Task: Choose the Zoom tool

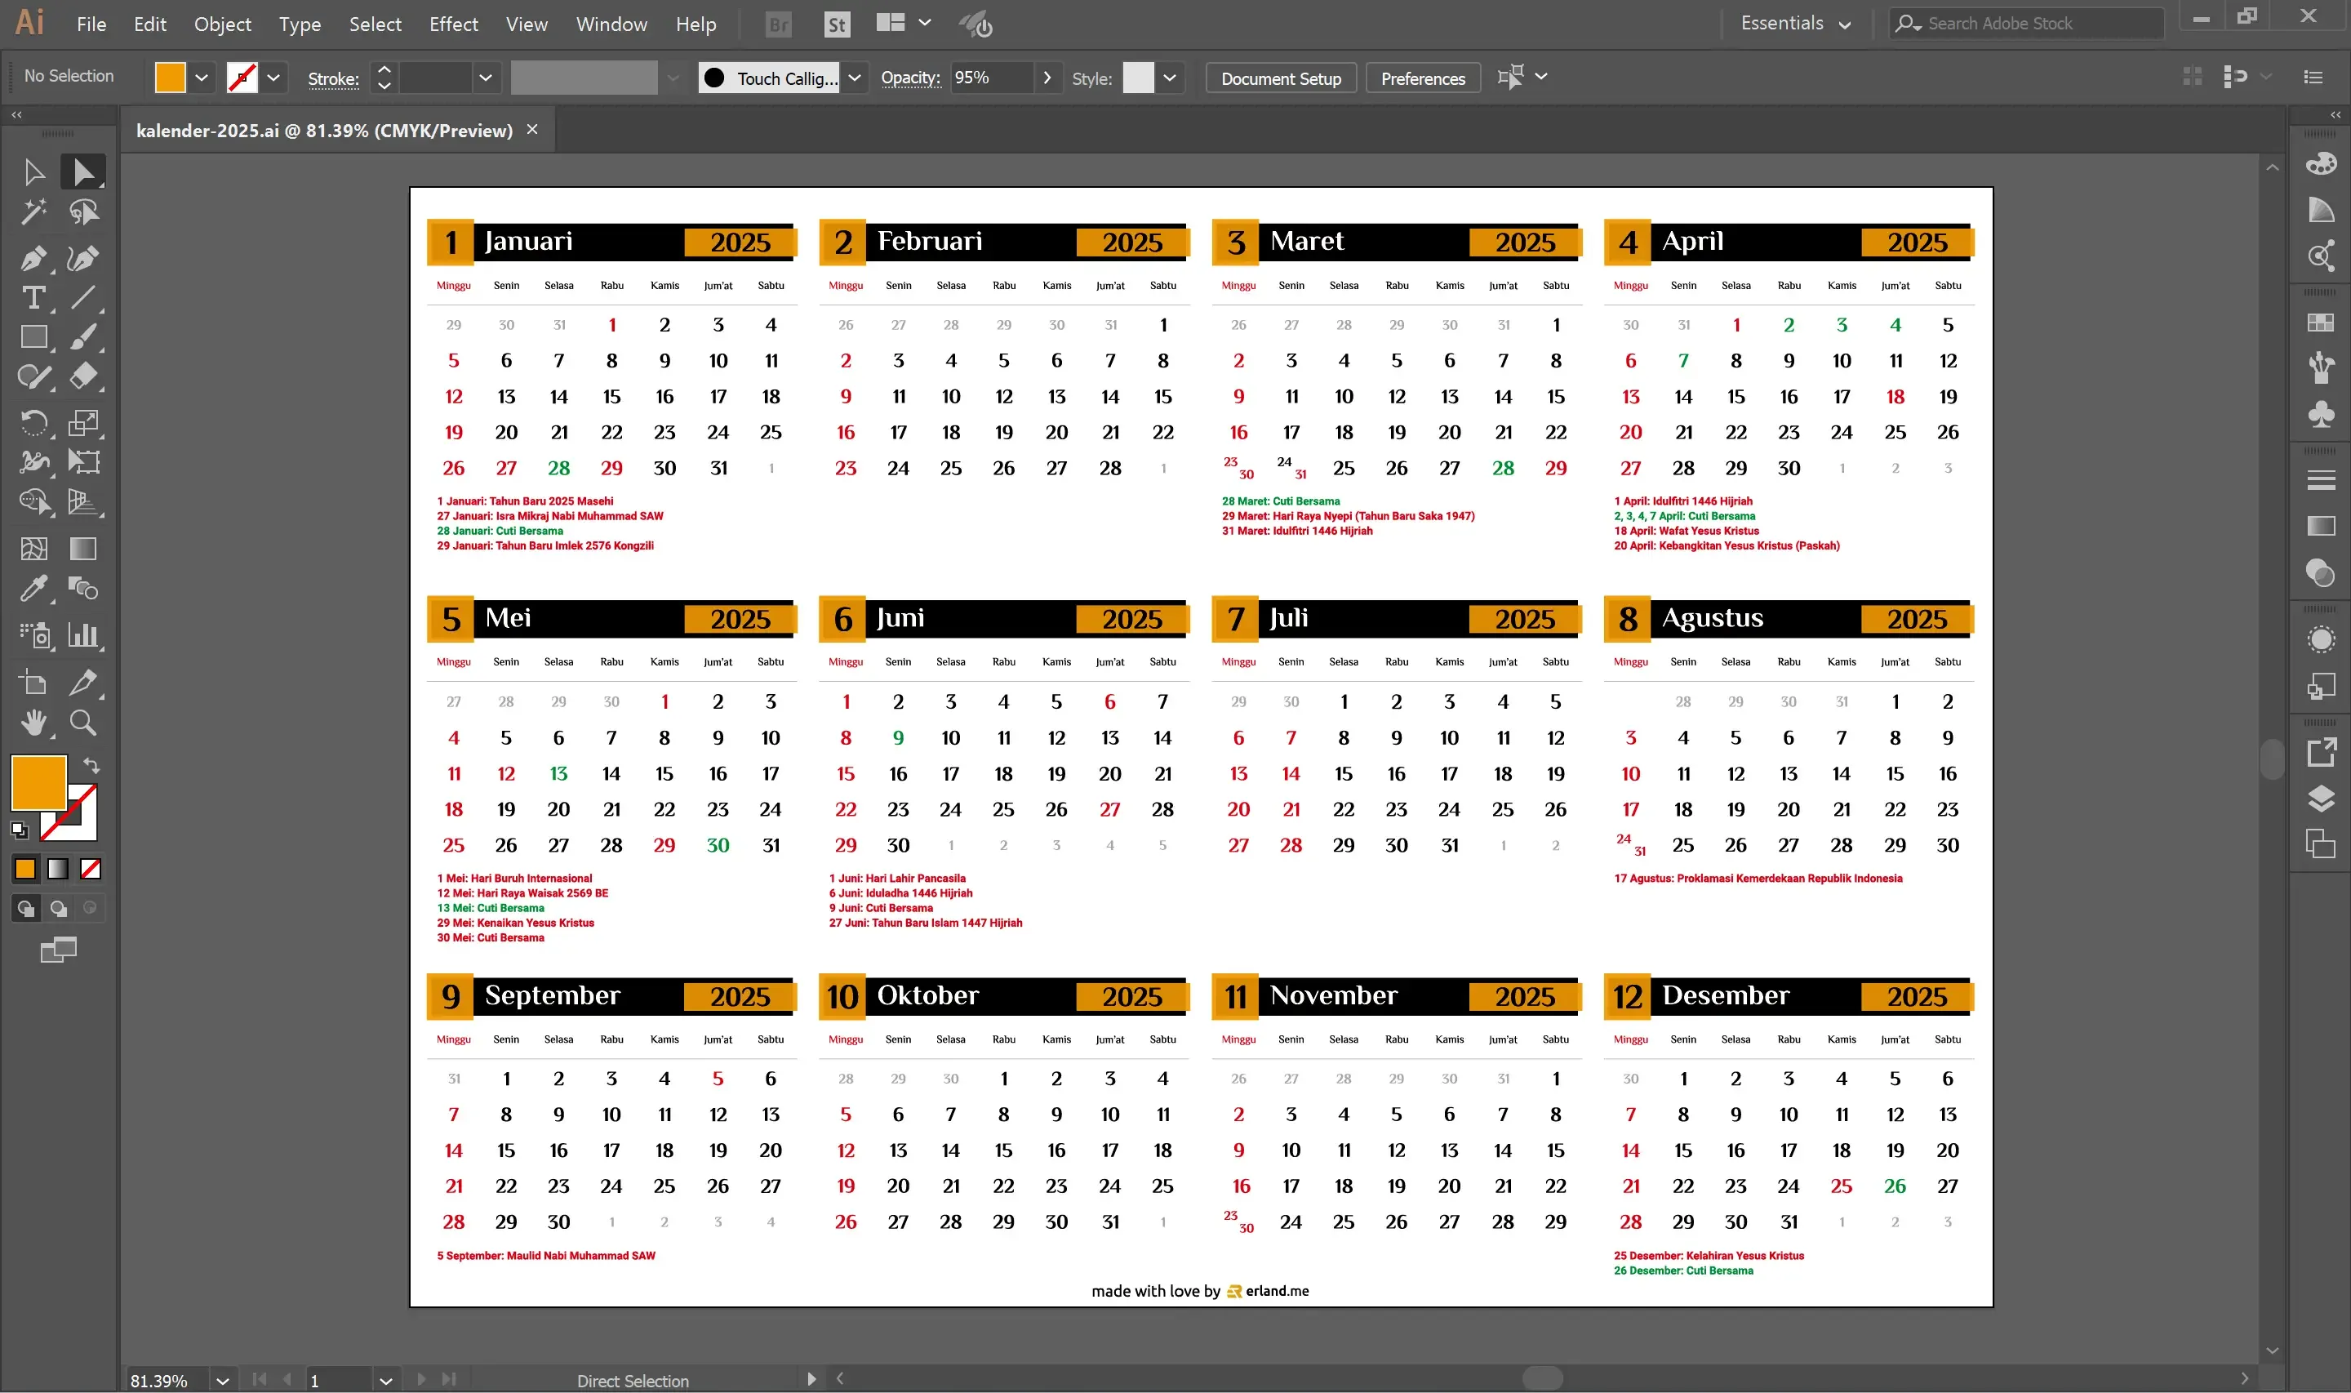Action: click(82, 723)
